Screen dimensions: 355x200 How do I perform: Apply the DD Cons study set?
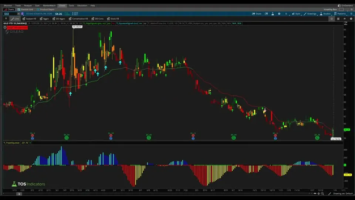pyautogui.click(x=97, y=19)
